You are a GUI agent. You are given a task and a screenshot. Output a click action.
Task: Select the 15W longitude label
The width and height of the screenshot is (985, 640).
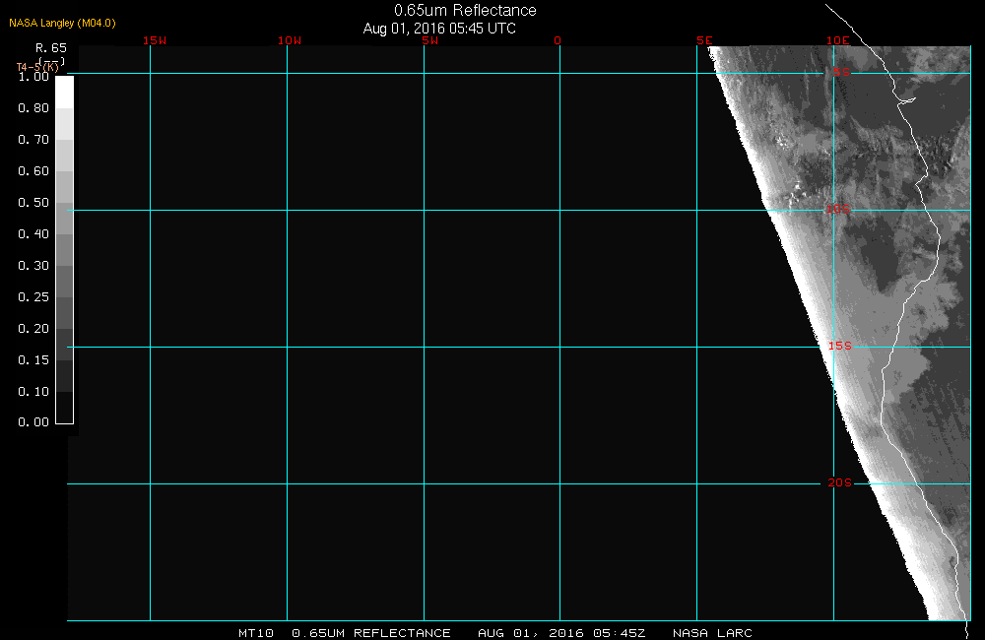(x=154, y=41)
